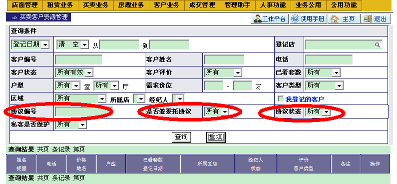Click the minimum 需求价位 input field
The width and height of the screenshot is (397, 184).
(x=213, y=86)
